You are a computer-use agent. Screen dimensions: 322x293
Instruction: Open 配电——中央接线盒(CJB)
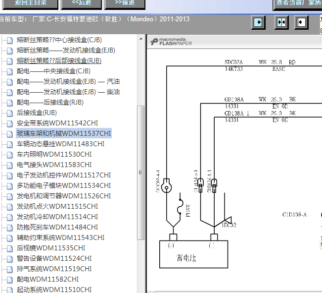[53, 71]
